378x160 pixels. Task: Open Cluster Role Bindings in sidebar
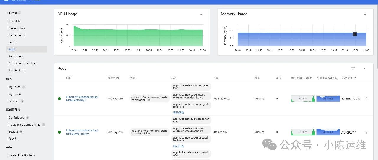pyautogui.click(x=22, y=155)
